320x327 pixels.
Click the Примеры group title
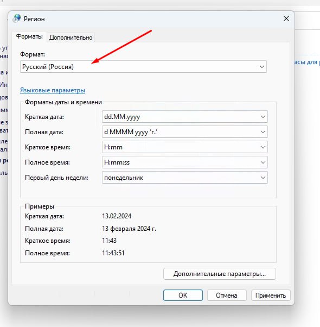(40, 206)
